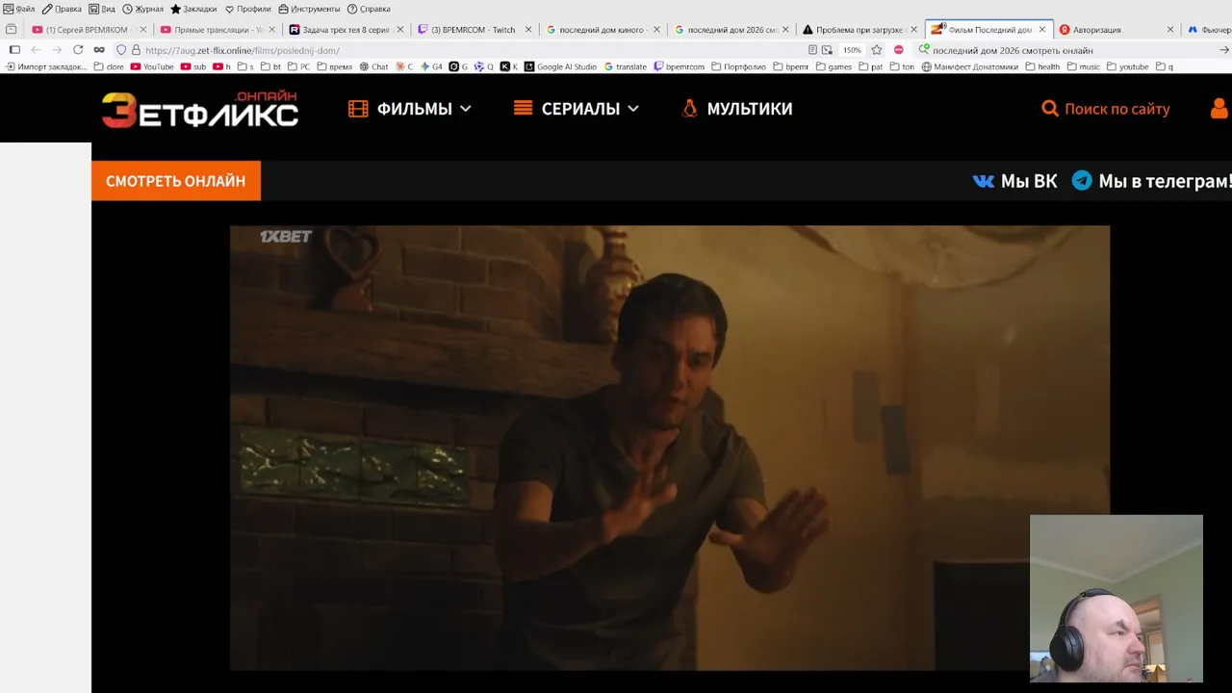
Task: Open the G4 bookmark
Action: (x=431, y=66)
